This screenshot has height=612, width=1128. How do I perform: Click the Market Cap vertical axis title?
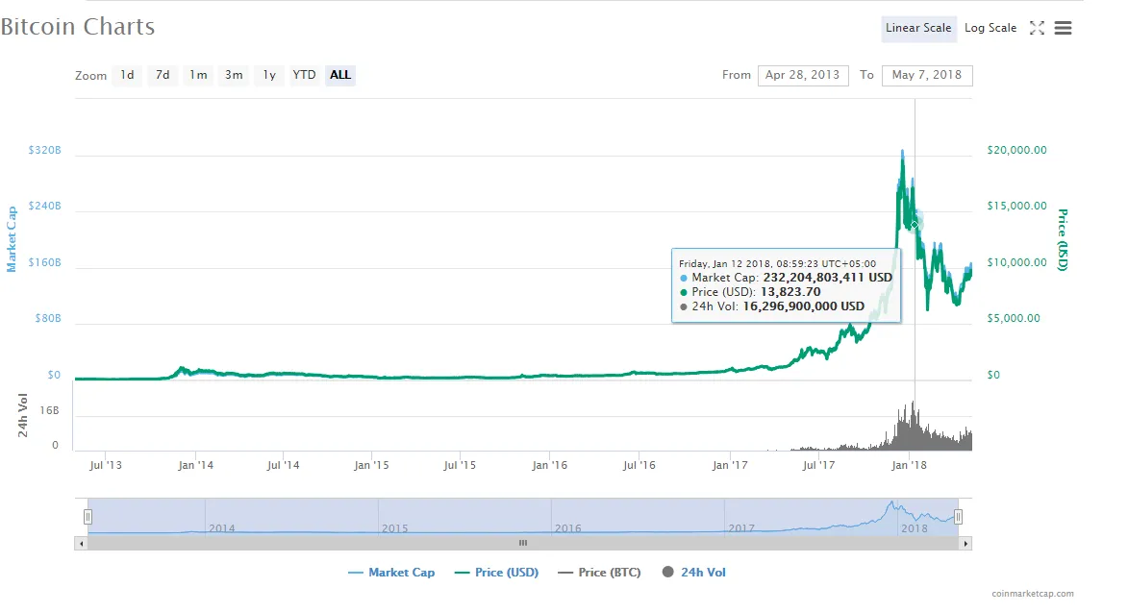point(12,239)
